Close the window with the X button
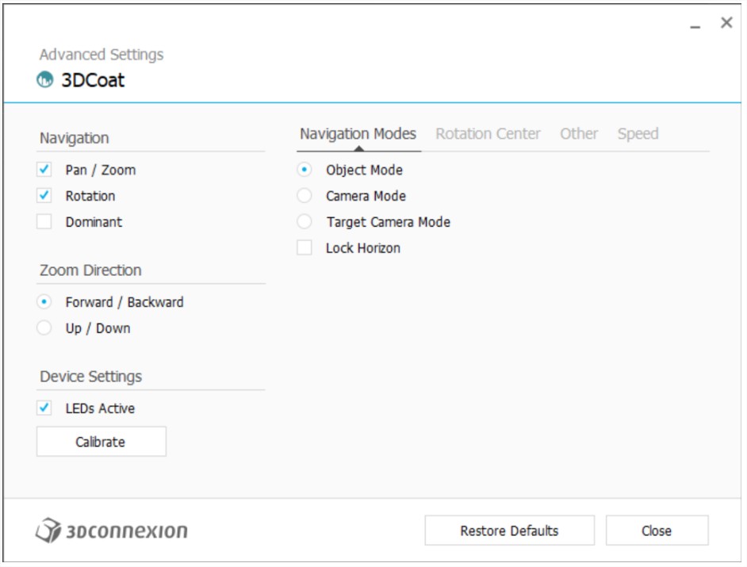Screen dimensions: 747x567 (726, 22)
